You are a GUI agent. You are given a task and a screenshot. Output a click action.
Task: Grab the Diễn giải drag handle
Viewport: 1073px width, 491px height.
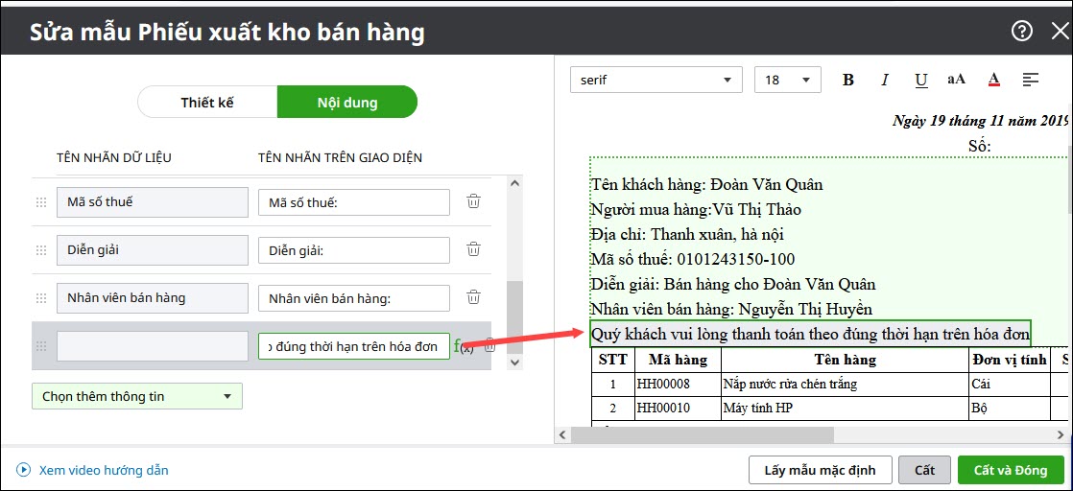pos(41,250)
